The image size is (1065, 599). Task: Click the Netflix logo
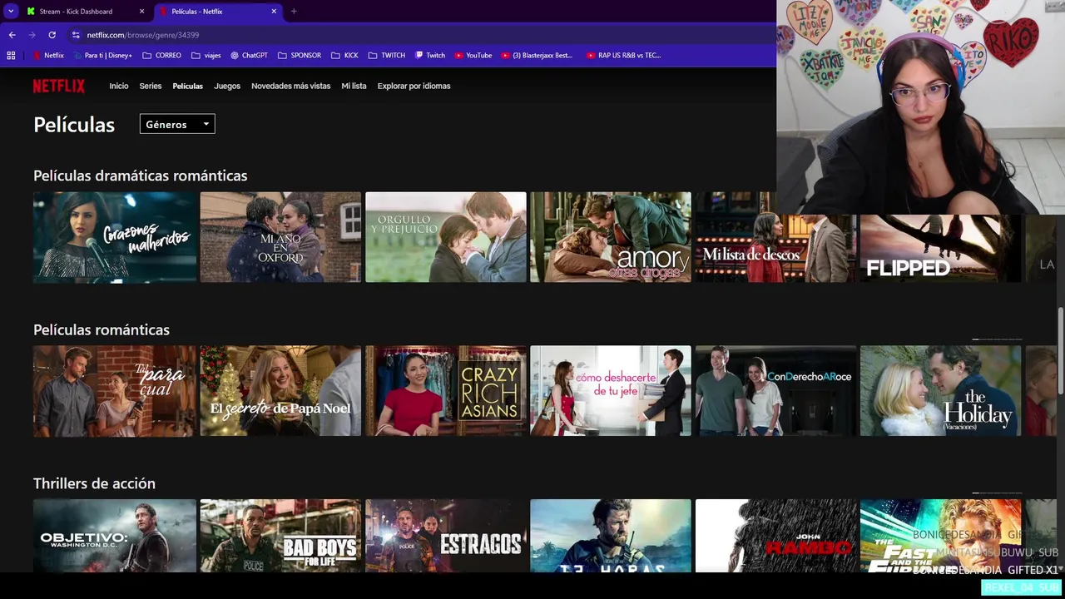click(x=58, y=86)
